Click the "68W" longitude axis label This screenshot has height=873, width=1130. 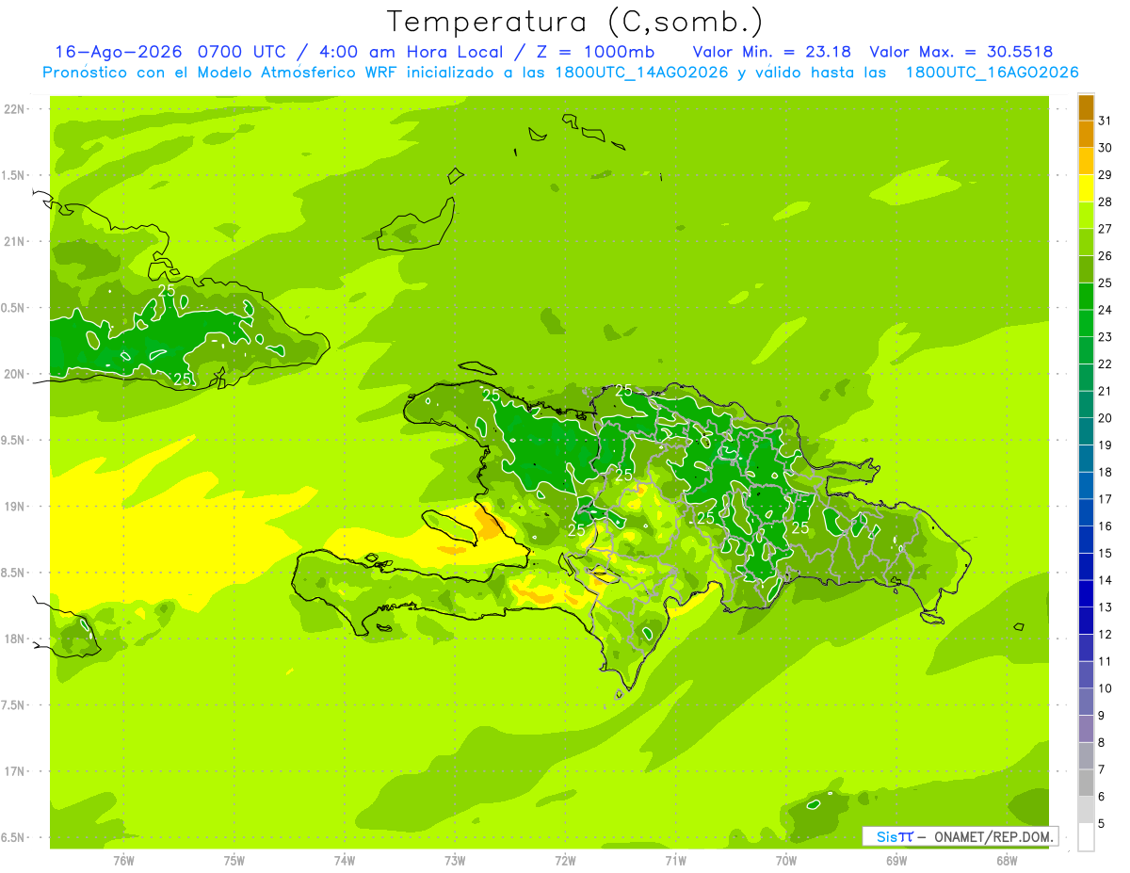tap(1007, 861)
